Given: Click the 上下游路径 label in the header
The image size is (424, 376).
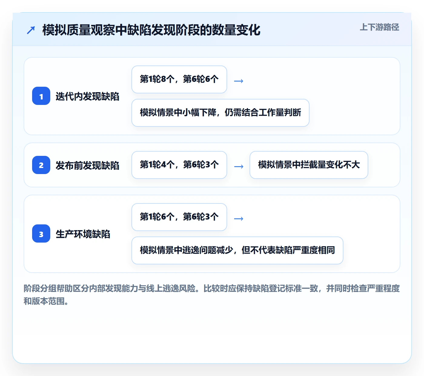Looking at the screenshot, I should point(379,27).
